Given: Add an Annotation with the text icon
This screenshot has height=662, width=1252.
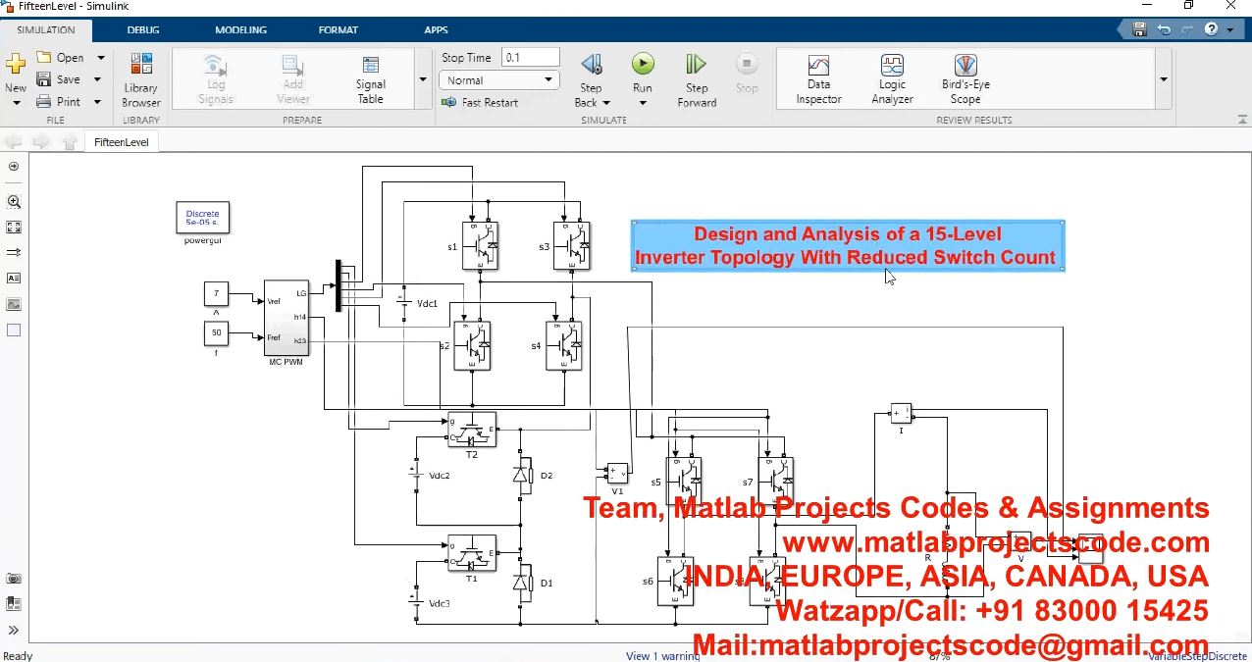Looking at the screenshot, I should [14, 279].
